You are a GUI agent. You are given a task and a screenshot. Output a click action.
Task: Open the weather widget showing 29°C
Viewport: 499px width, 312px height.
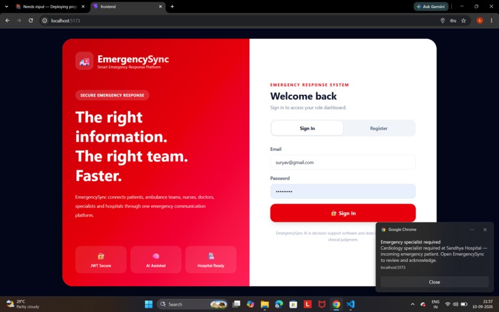point(22,304)
